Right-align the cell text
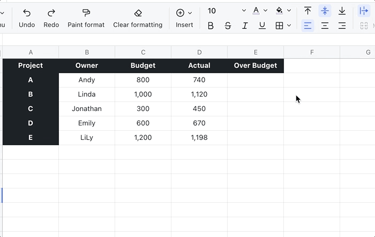The height and width of the screenshot is (237, 375). pyautogui.click(x=342, y=26)
